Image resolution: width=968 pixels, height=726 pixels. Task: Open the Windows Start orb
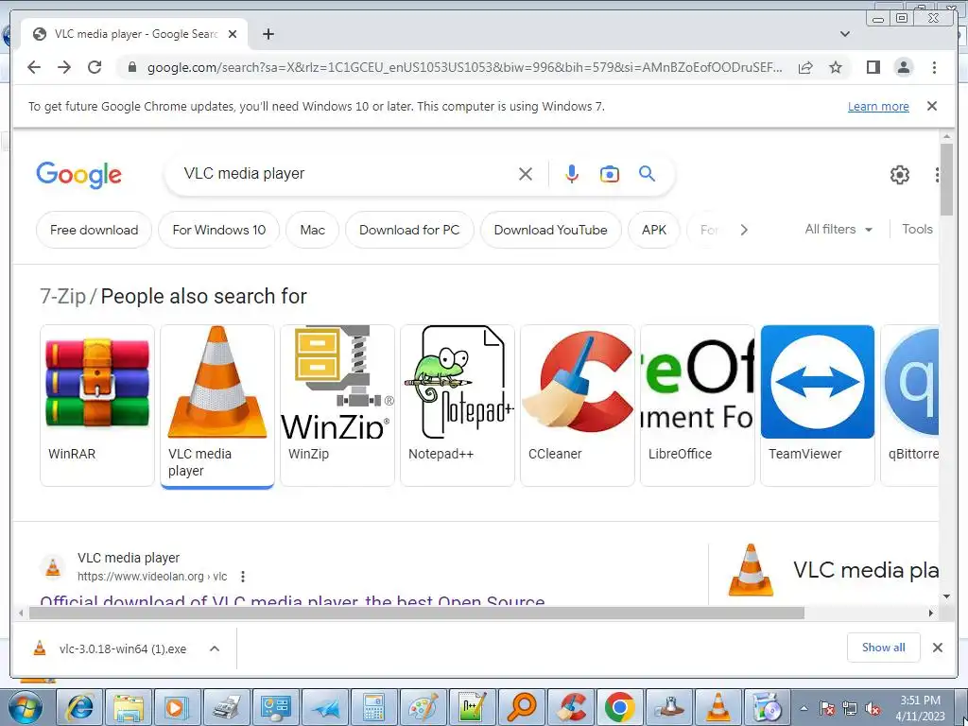tap(26, 707)
